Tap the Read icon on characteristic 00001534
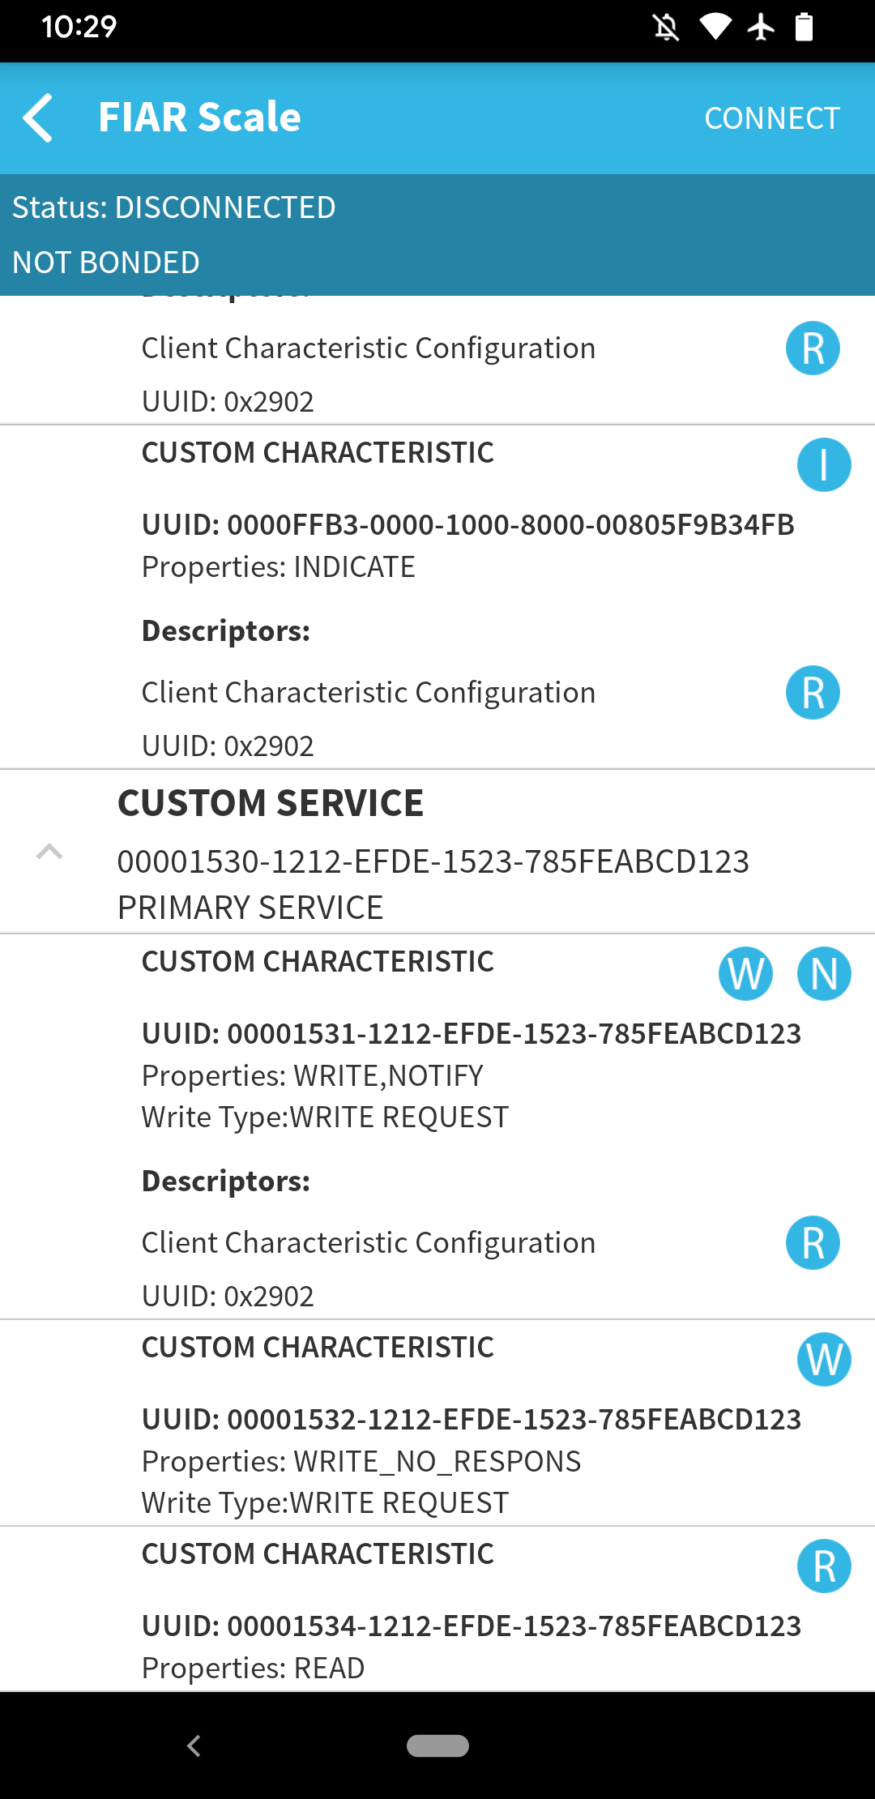The width and height of the screenshot is (875, 1799). 824,1566
